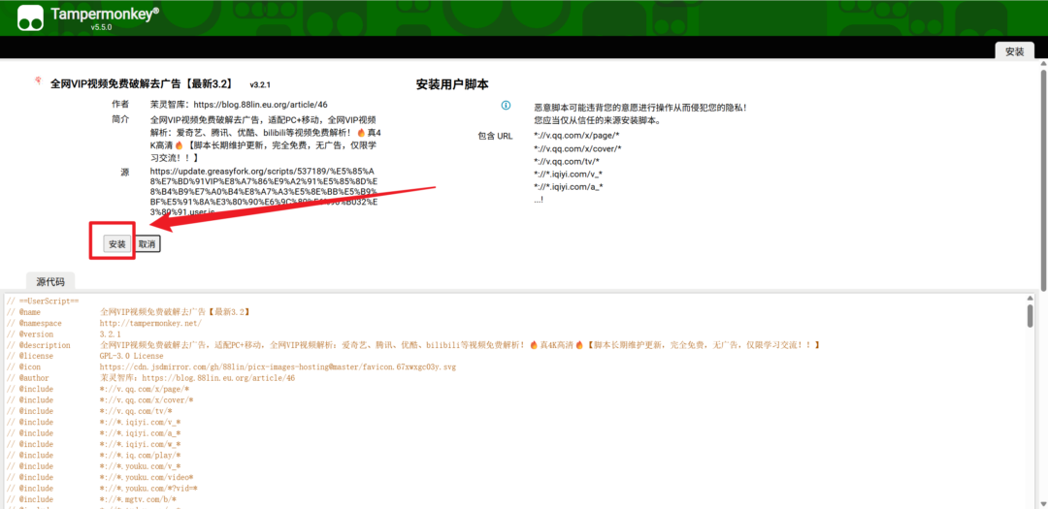Click the Tampermonkey title text
Image resolution: width=1048 pixels, height=509 pixels.
105,14
